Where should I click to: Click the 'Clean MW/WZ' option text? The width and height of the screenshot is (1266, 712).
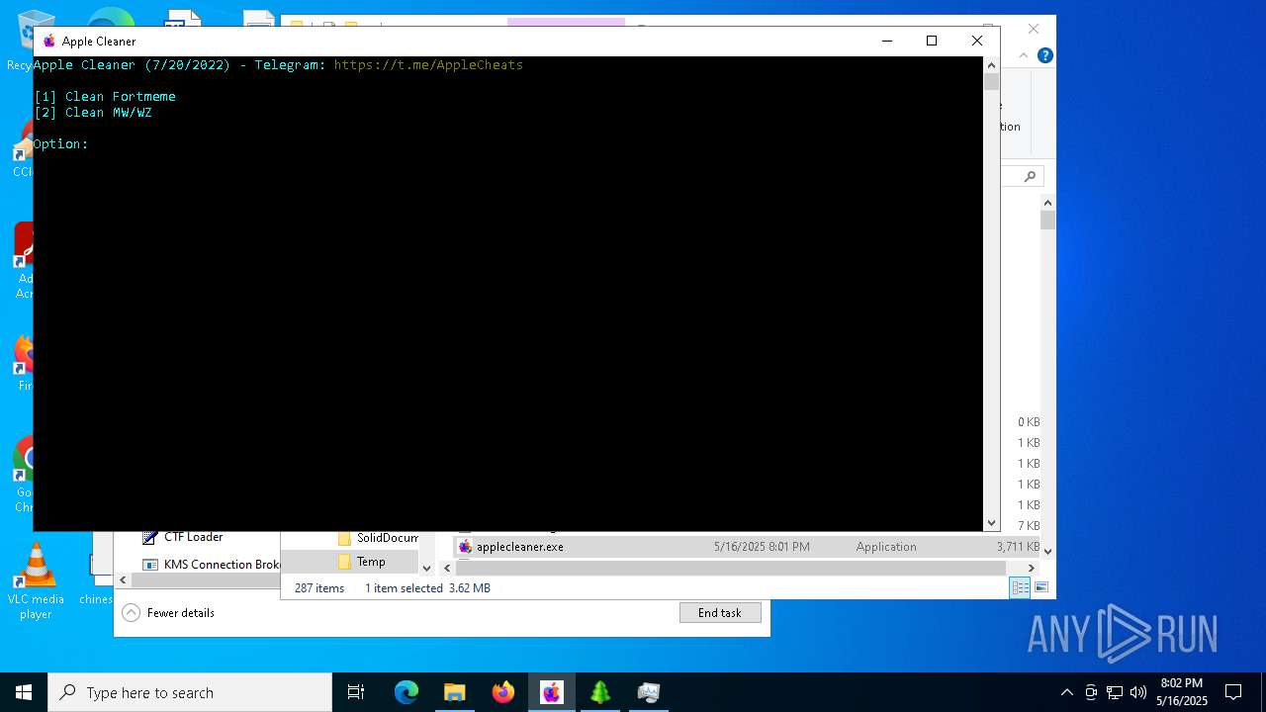point(109,113)
